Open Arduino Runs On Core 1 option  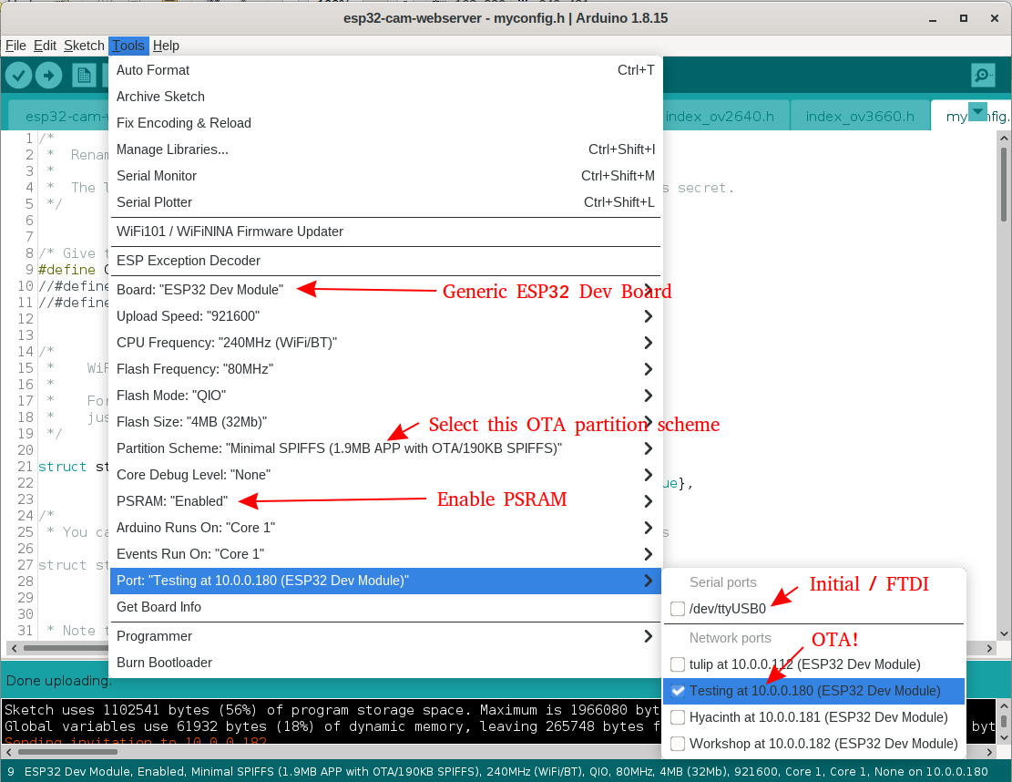pos(385,529)
